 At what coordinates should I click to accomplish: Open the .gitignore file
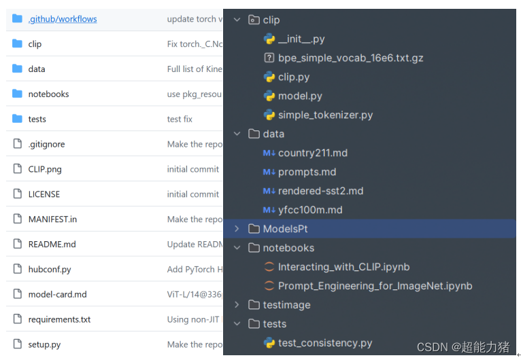46,144
